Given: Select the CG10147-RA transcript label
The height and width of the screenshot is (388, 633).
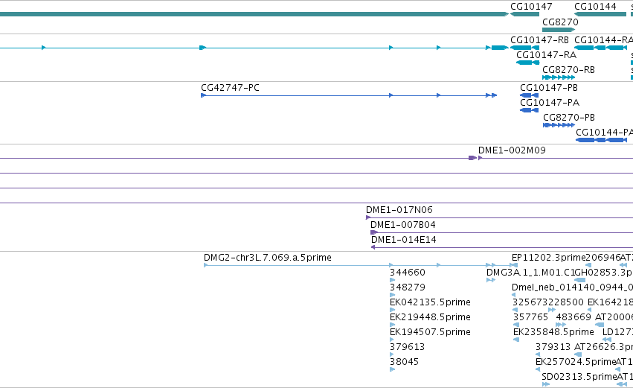Looking at the screenshot, I should coord(546,55).
